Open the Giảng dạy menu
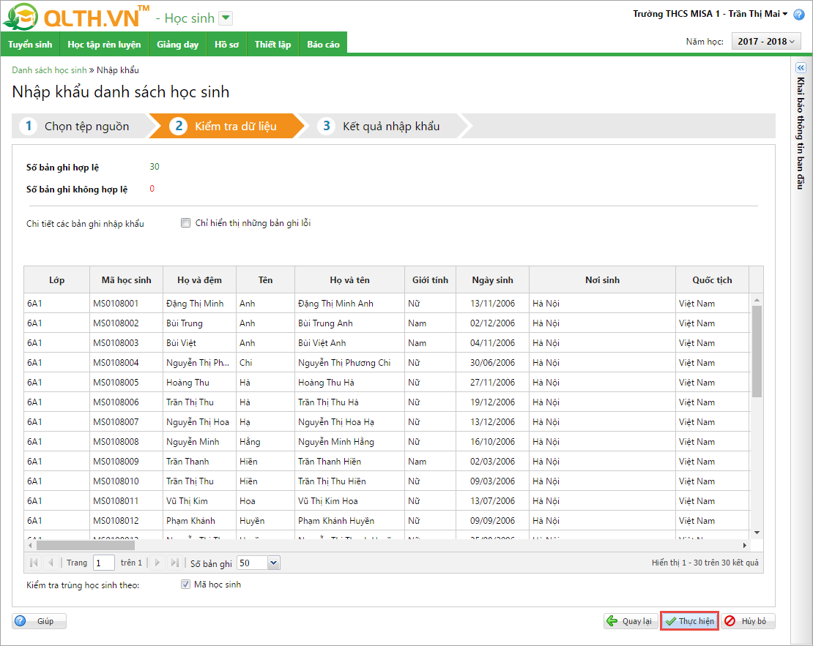 178,45
